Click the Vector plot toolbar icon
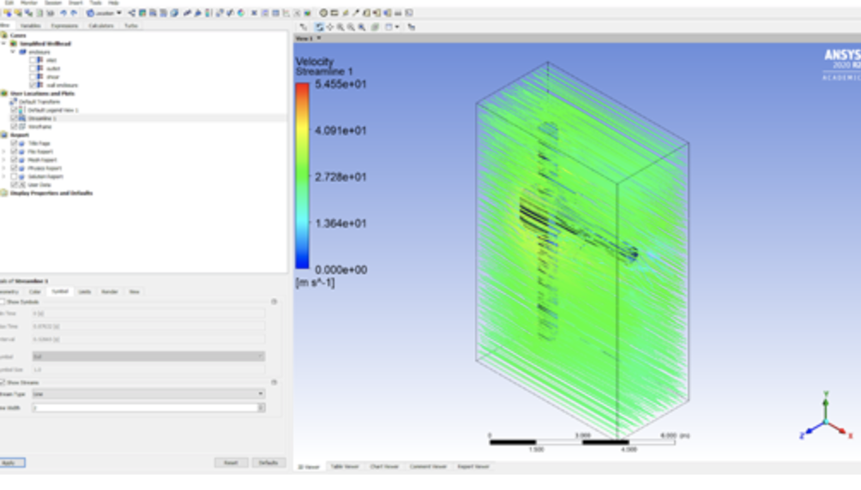Screen dimensions: 861x490 pos(132,13)
